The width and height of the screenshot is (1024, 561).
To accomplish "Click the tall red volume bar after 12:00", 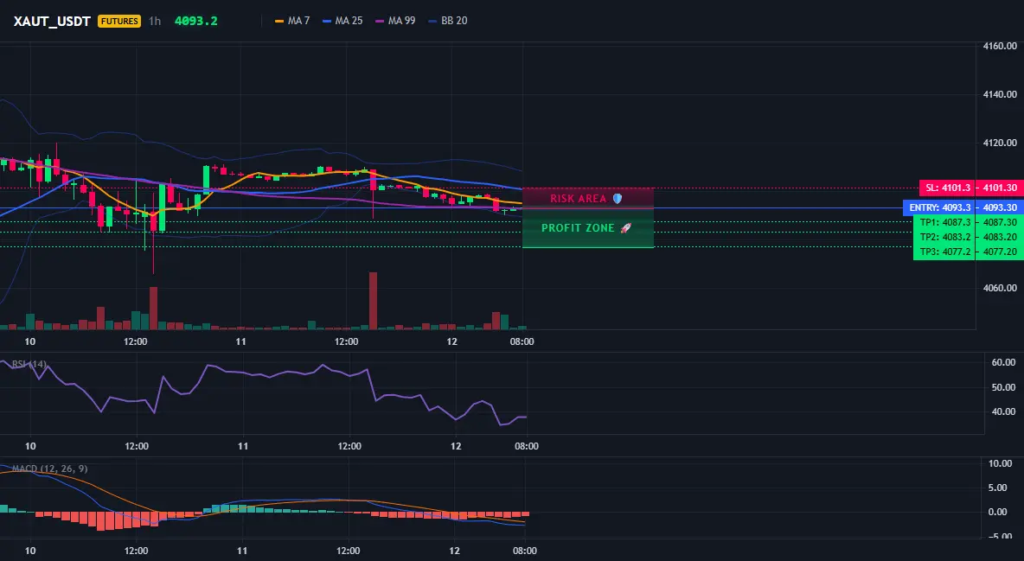I will pyautogui.click(x=373, y=301).
